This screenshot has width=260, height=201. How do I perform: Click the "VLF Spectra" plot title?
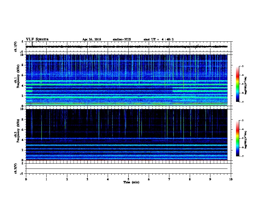tap(37, 39)
